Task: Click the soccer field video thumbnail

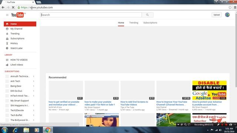Action: (173, 120)
